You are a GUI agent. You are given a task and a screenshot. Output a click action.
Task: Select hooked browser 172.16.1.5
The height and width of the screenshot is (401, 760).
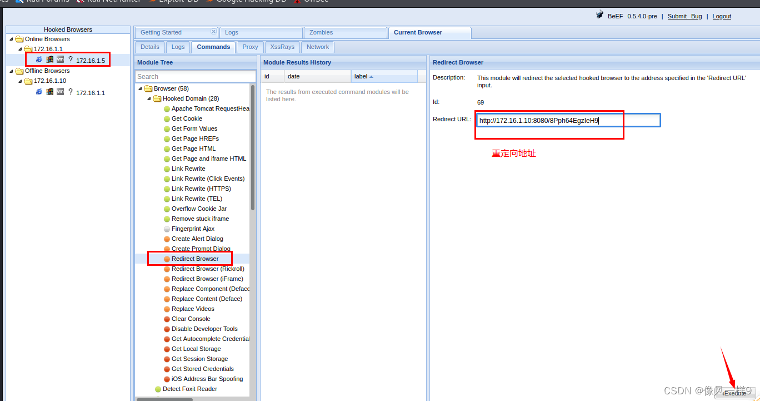91,60
